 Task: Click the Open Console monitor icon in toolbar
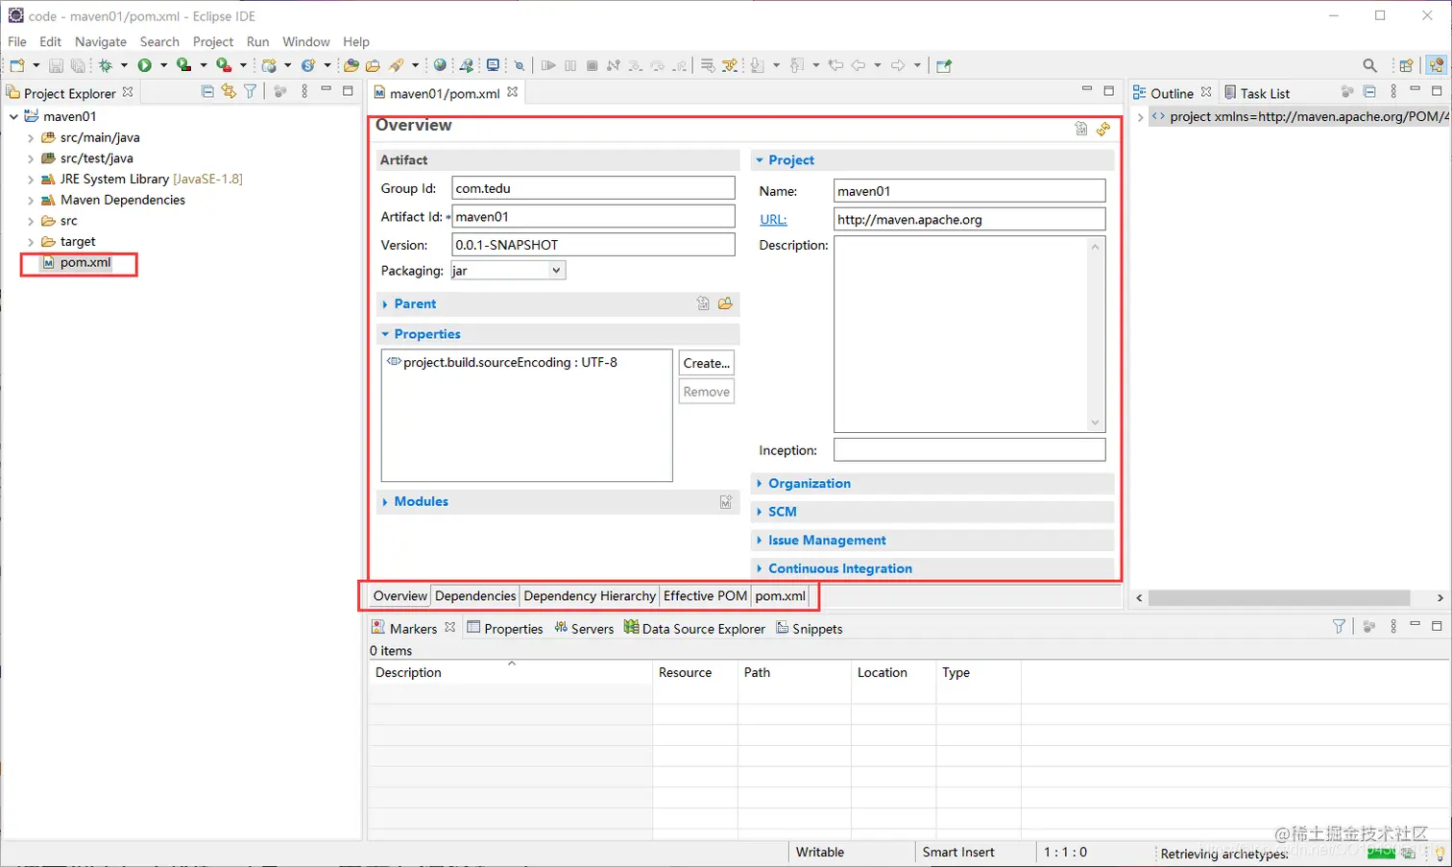[493, 65]
